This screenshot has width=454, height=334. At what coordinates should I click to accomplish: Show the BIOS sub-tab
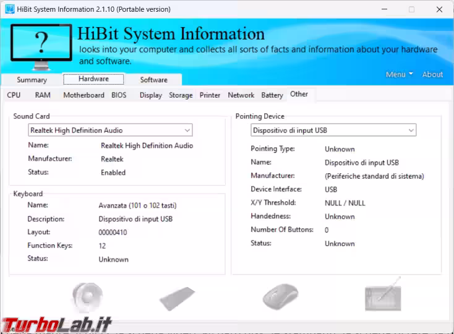[119, 95]
